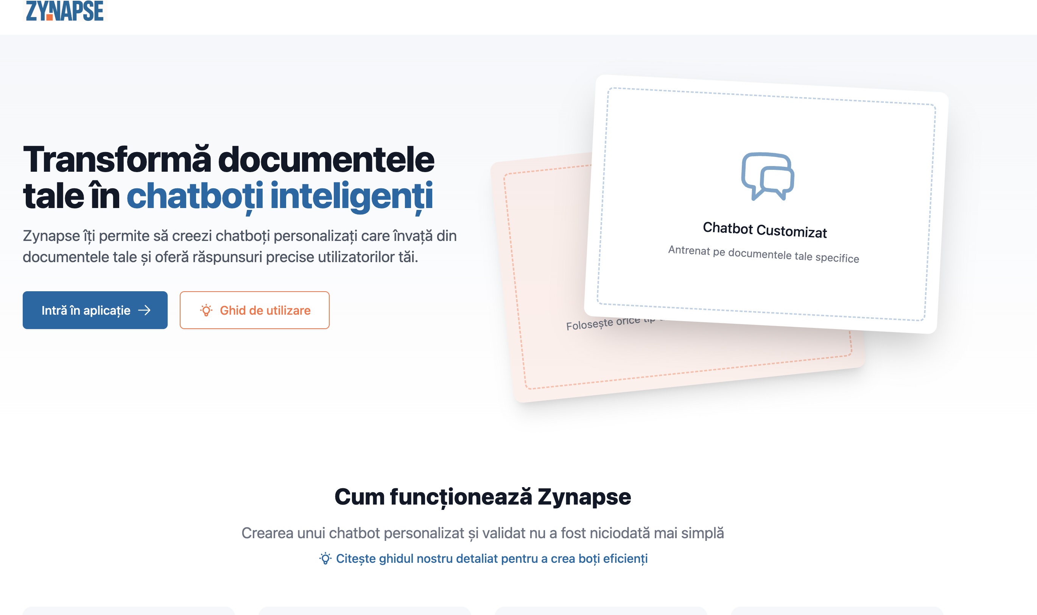
Task: Click the Transformă documentele headline
Action: point(229,160)
